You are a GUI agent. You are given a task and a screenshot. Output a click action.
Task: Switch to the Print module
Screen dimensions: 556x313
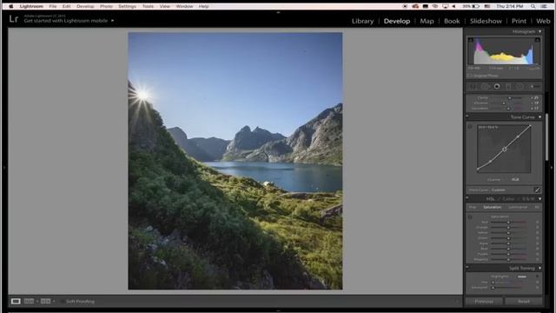[x=519, y=21]
